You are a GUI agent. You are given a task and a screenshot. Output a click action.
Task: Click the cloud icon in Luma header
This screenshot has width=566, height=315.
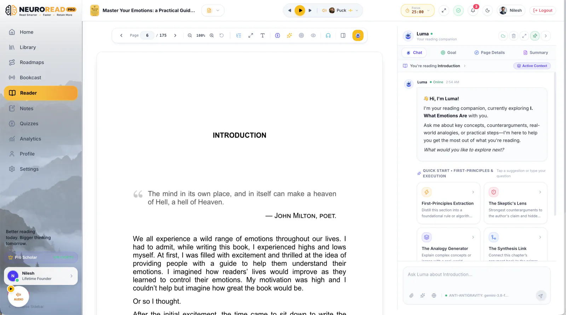pyautogui.click(x=503, y=36)
